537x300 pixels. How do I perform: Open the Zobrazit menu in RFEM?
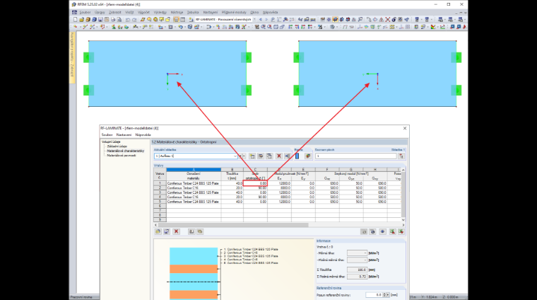point(114,12)
